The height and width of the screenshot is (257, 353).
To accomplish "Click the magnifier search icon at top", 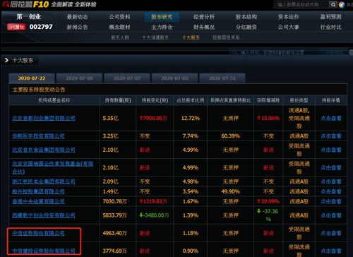I will (333, 4).
